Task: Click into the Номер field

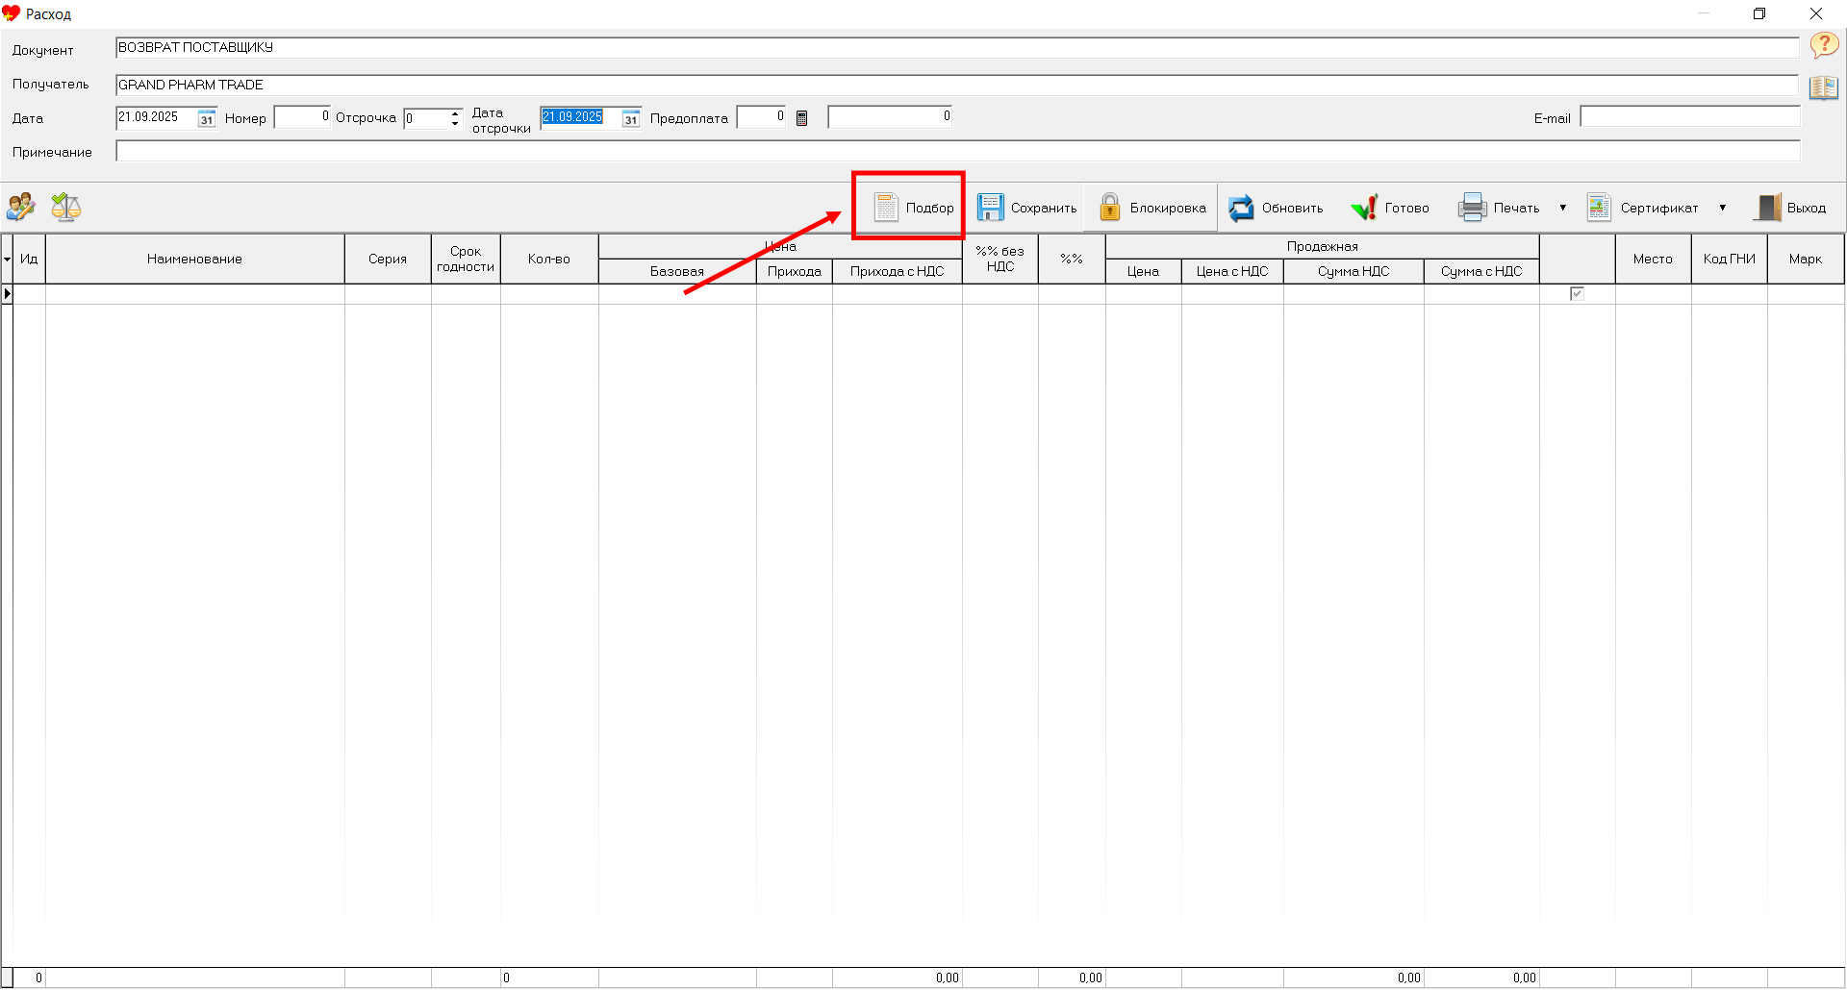Action: click(302, 117)
